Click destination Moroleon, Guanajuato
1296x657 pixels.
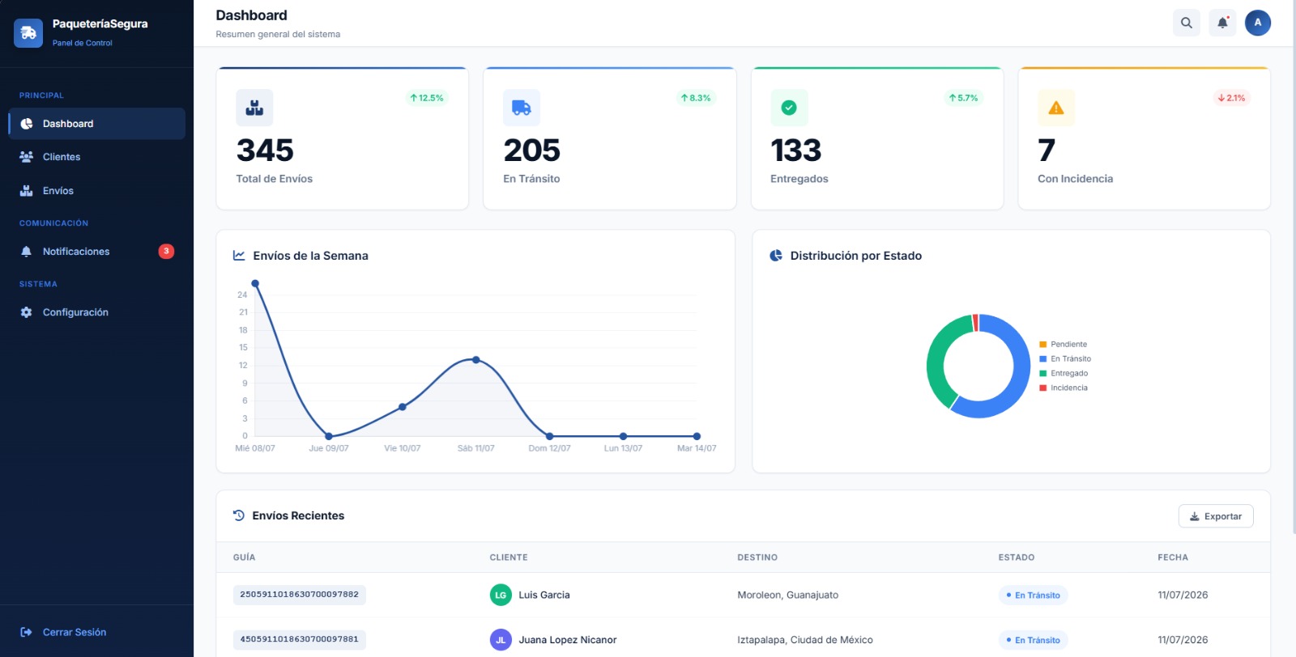[788, 596]
